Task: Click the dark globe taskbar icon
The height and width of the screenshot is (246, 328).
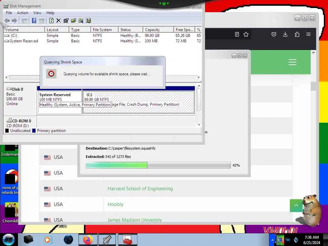Action: click(68, 240)
